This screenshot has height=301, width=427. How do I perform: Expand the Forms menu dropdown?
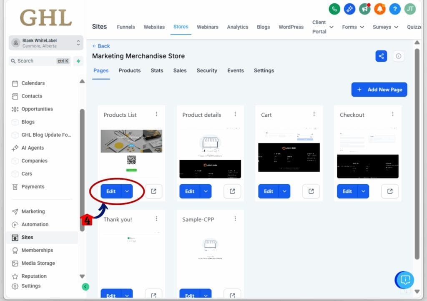click(353, 27)
